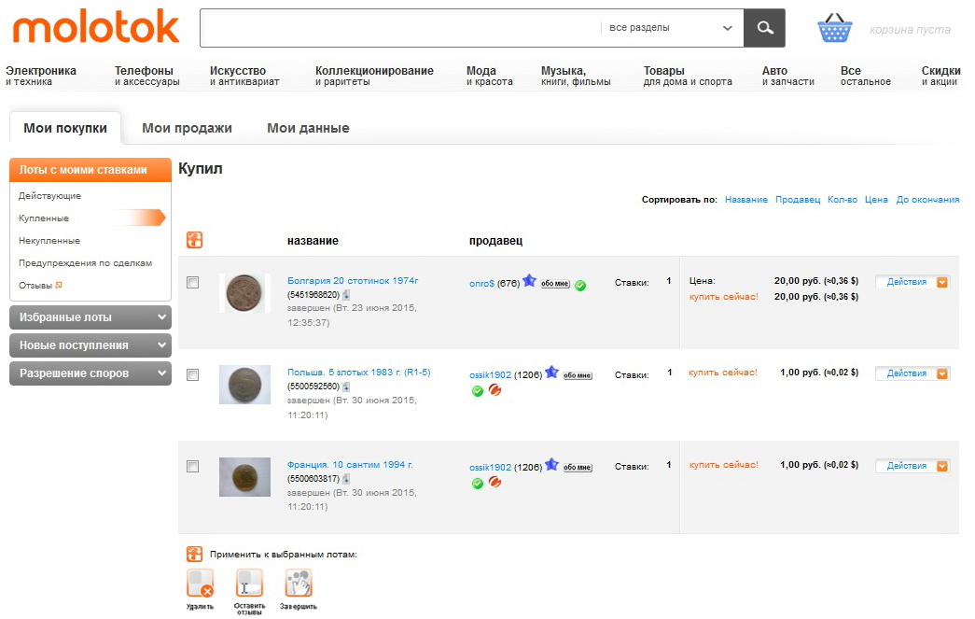975x619 pixels.
Task: Open Предупреждения по сделкам link
Action: pos(85,263)
